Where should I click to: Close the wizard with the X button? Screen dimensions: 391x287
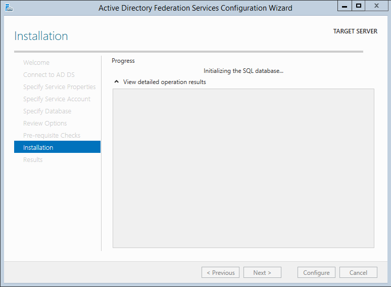pyautogui.click(x=376, y=6)
